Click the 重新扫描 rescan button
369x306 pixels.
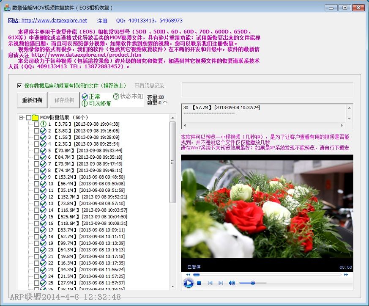(x=32, y=100)
